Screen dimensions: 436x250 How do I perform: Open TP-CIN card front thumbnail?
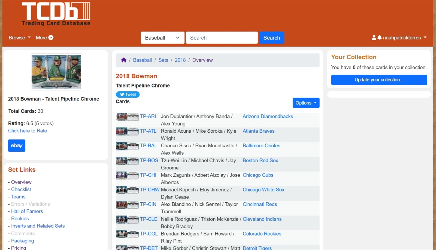[x=122, y=205]
